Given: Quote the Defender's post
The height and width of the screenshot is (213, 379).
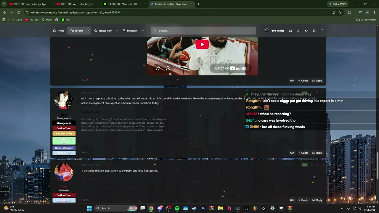Looking at the screenshot, I should pos(303,200).
